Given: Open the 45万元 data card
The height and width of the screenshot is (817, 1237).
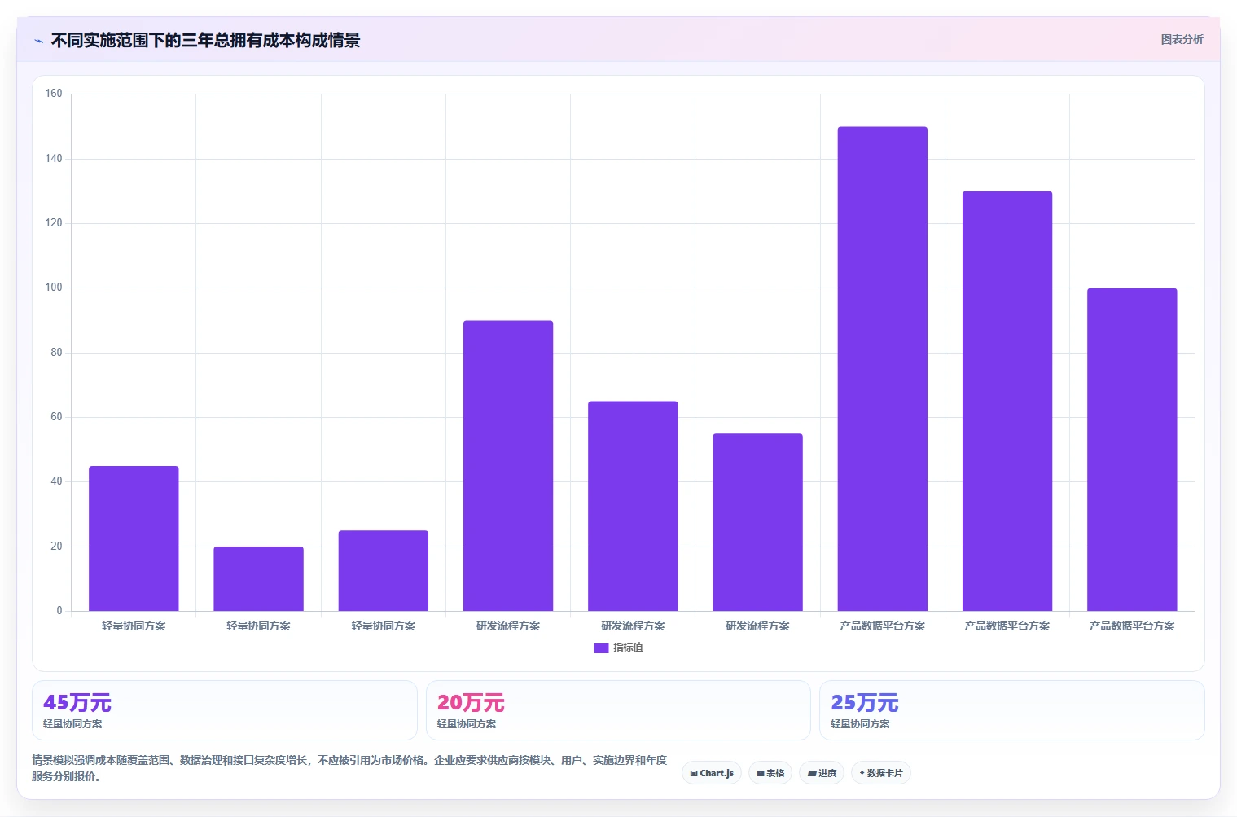Looking at the screenshot, I should pos(225,710).
